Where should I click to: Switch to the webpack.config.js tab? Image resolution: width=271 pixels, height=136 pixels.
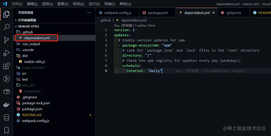coord(118,13)
